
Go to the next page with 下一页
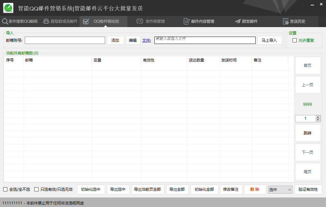308,152
